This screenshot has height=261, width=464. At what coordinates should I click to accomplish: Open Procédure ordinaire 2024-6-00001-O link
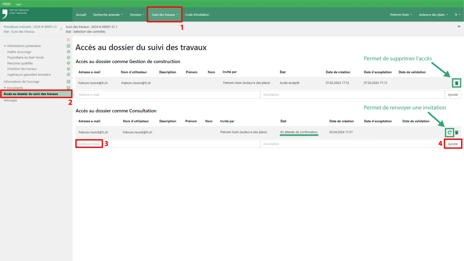(x=30, y=27)
